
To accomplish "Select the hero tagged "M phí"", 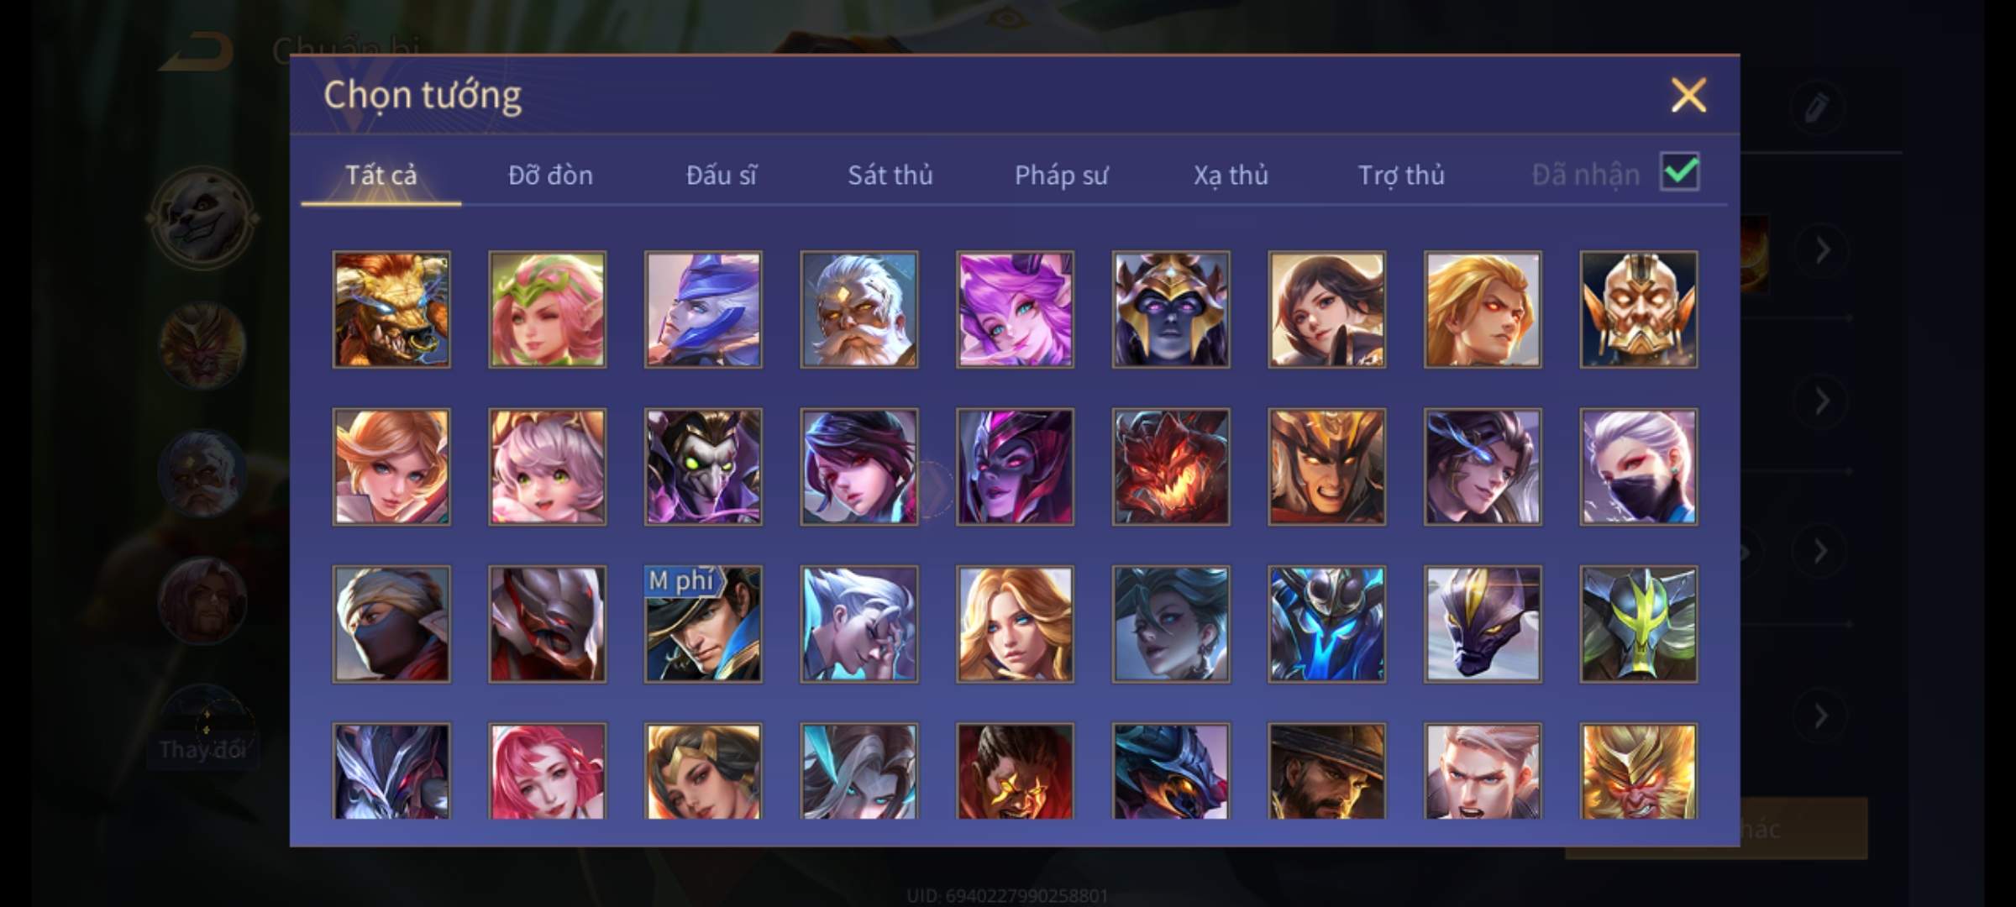I will point(703,623).
